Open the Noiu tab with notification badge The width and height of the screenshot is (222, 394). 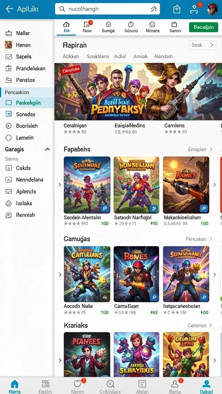point(87,27)
